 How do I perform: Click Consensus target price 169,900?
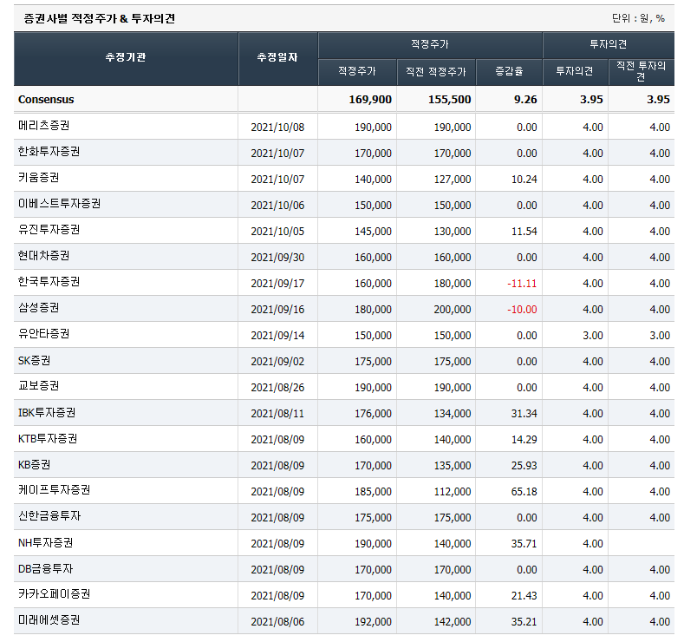[370, 100]
